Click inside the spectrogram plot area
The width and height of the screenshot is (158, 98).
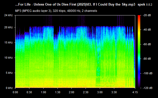(x=75, y=52)
